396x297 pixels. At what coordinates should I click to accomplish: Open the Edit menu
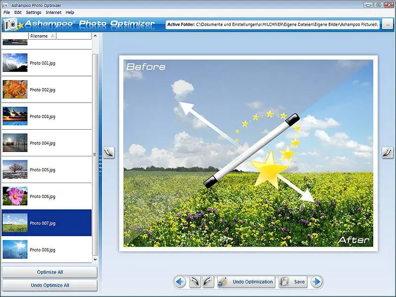[x=18, y=12]
